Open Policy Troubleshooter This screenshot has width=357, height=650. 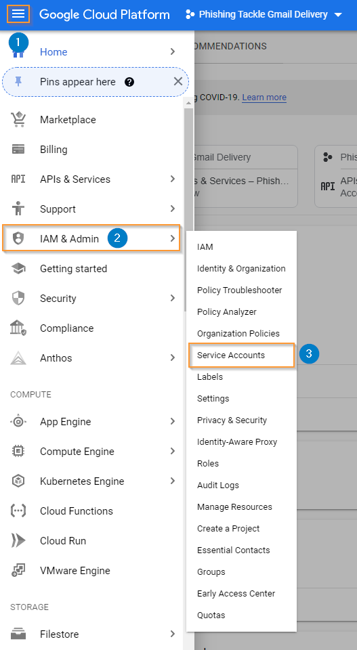(241, 290)
